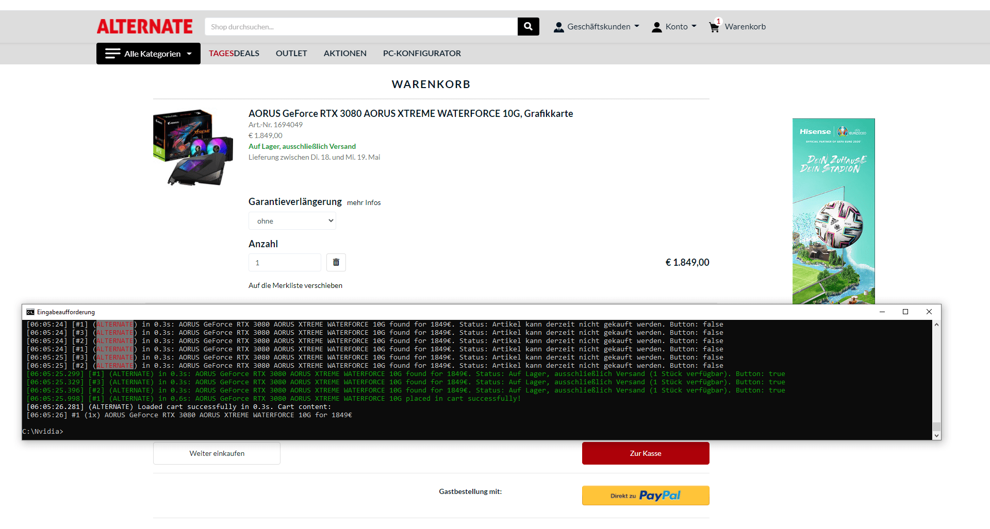Viewport: 990px width, 529px height.
Task: Expand the Konto dropdown
Action: click(694, 26)
